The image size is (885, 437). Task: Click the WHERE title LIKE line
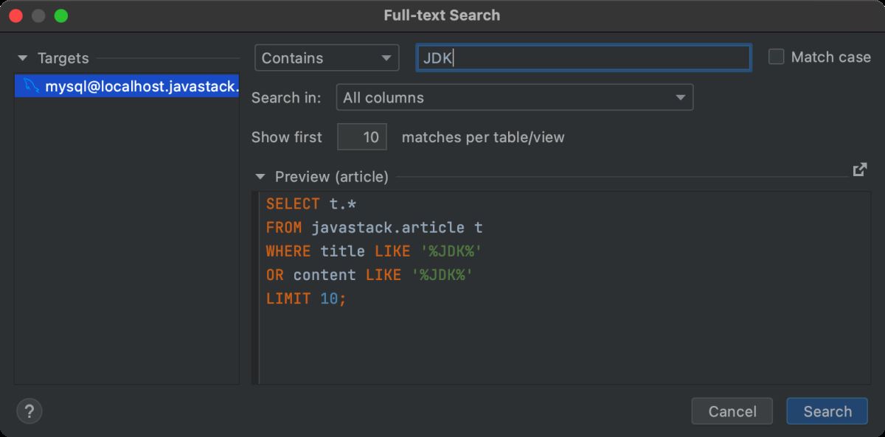point(374,251)
